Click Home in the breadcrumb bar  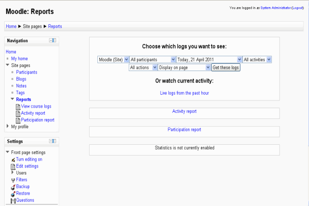click(x=11, y=26)
